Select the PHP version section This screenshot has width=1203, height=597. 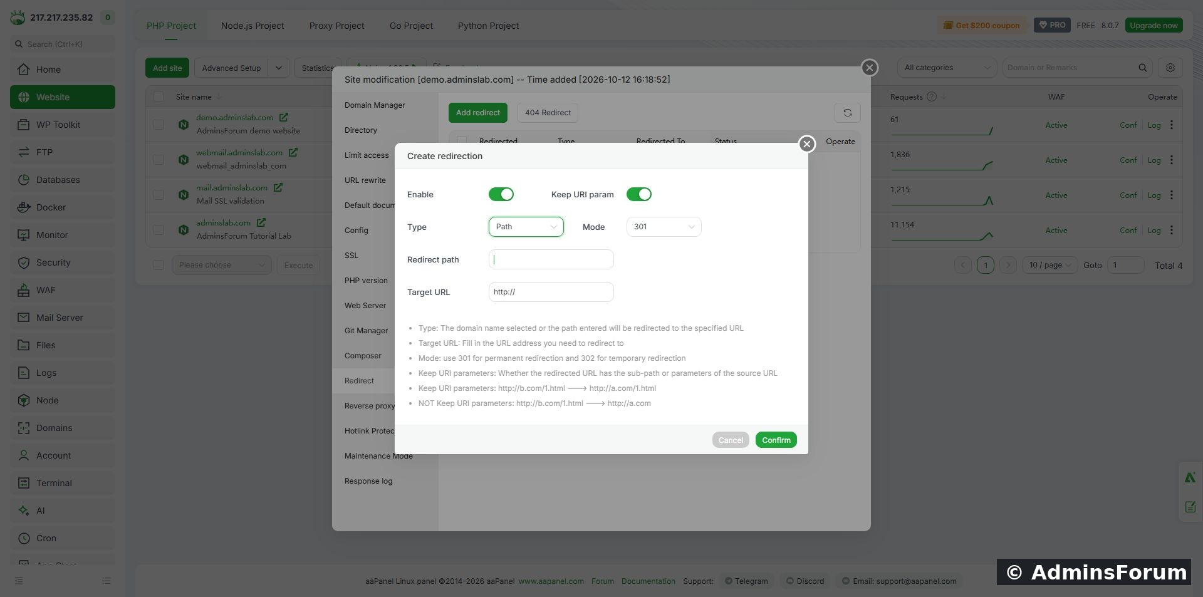point(366,281)
